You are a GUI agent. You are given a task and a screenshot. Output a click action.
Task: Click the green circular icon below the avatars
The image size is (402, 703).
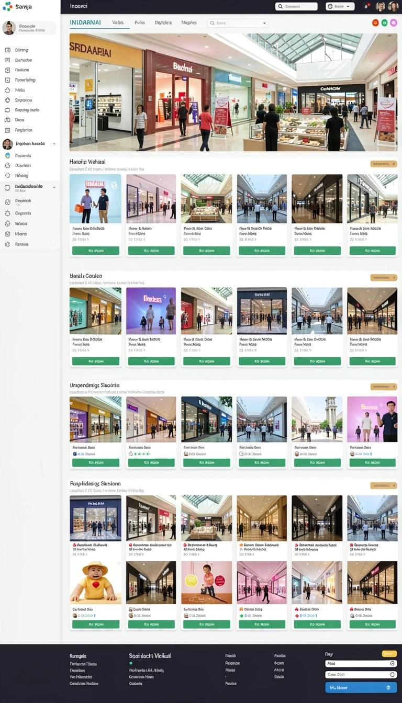click(385, 23)
